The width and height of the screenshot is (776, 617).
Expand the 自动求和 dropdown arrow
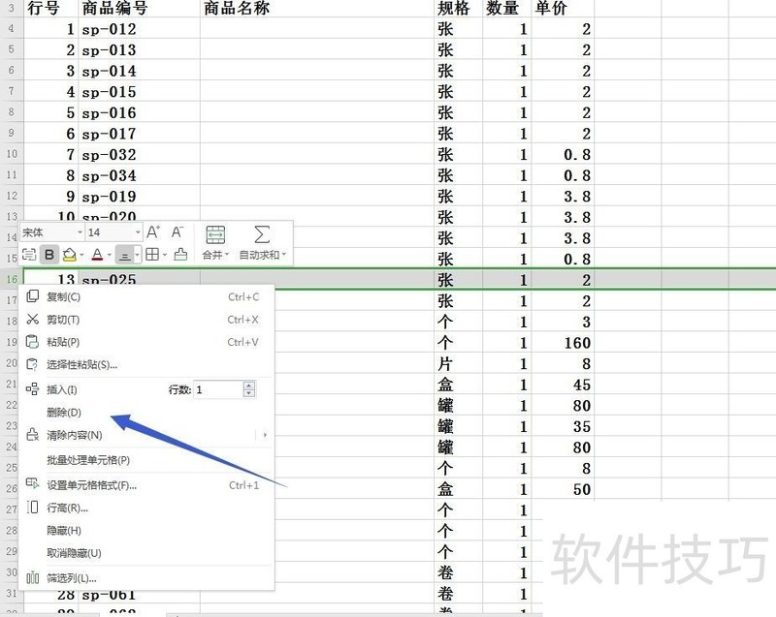(x=284, y=255)
